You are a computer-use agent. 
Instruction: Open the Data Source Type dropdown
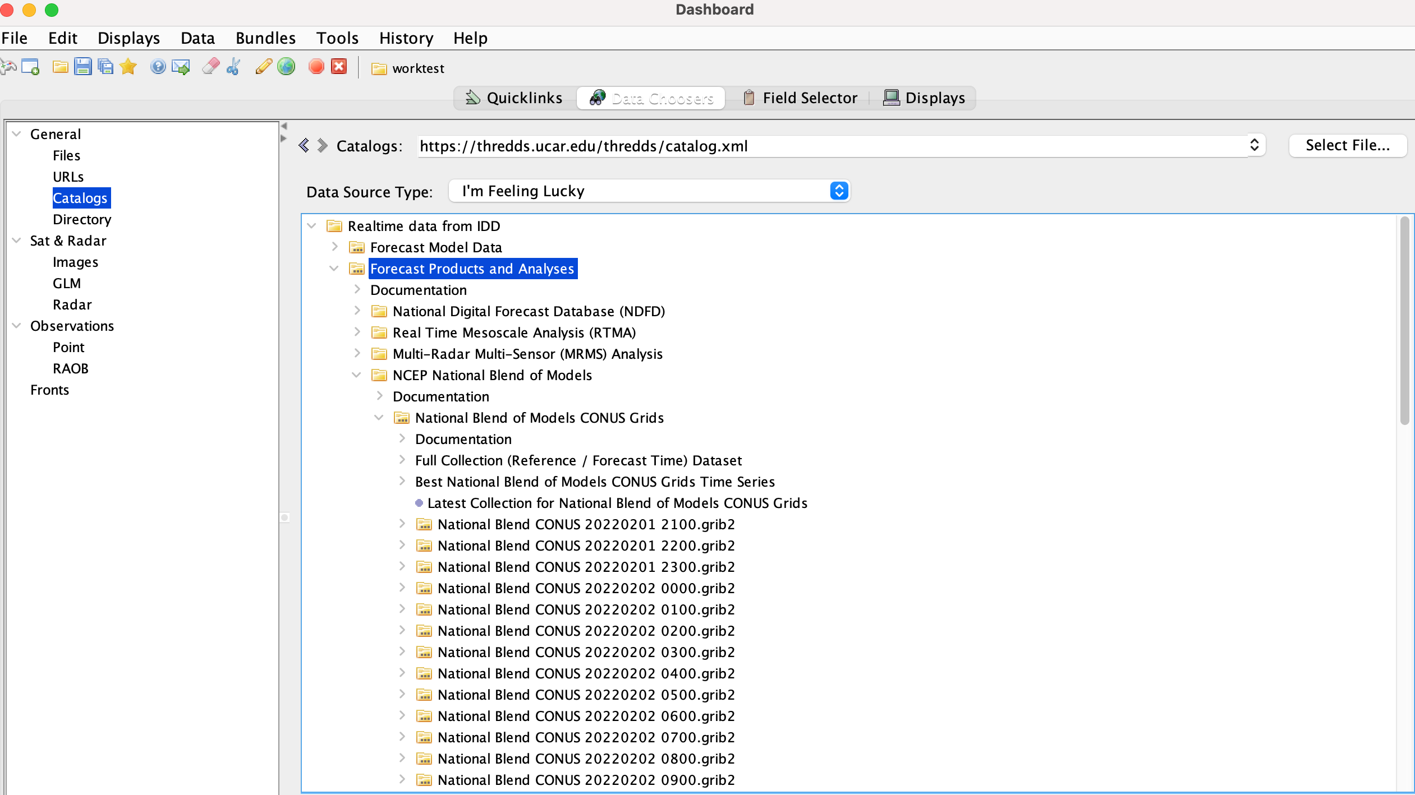(x=838, y=191)
